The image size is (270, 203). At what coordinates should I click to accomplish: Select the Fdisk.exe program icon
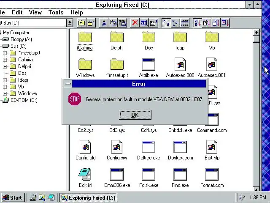[148, 174]
